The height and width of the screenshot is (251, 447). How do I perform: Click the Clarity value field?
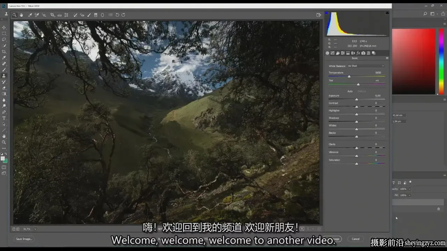(x=376, y=144)
